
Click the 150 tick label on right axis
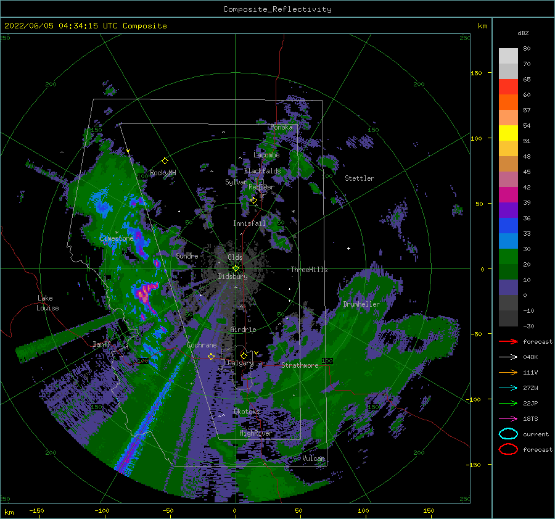[x=476, y=73]
